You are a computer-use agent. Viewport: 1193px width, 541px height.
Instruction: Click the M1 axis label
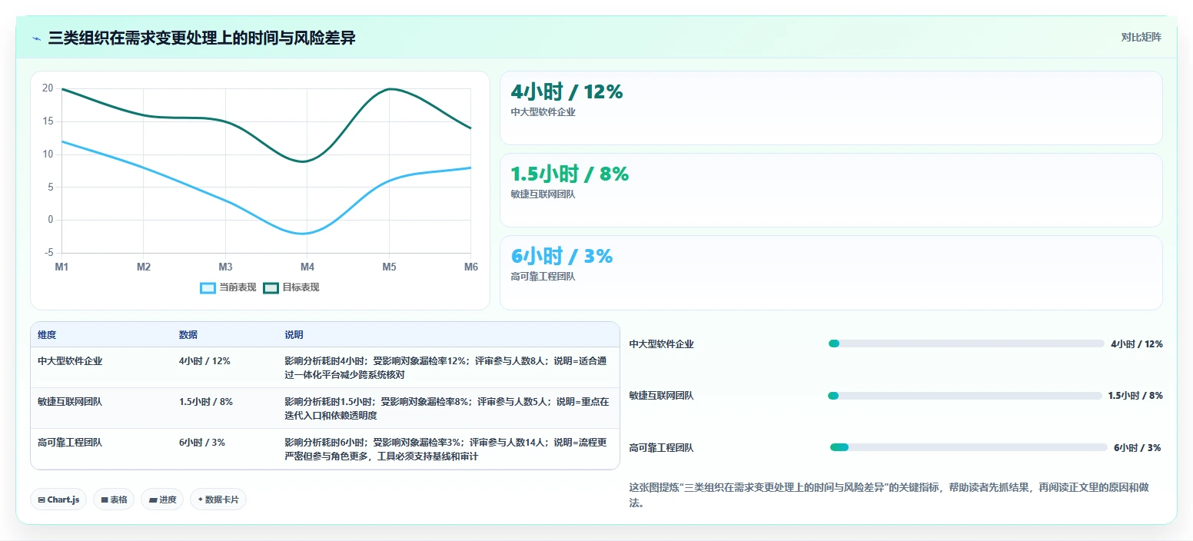[61, 267]
